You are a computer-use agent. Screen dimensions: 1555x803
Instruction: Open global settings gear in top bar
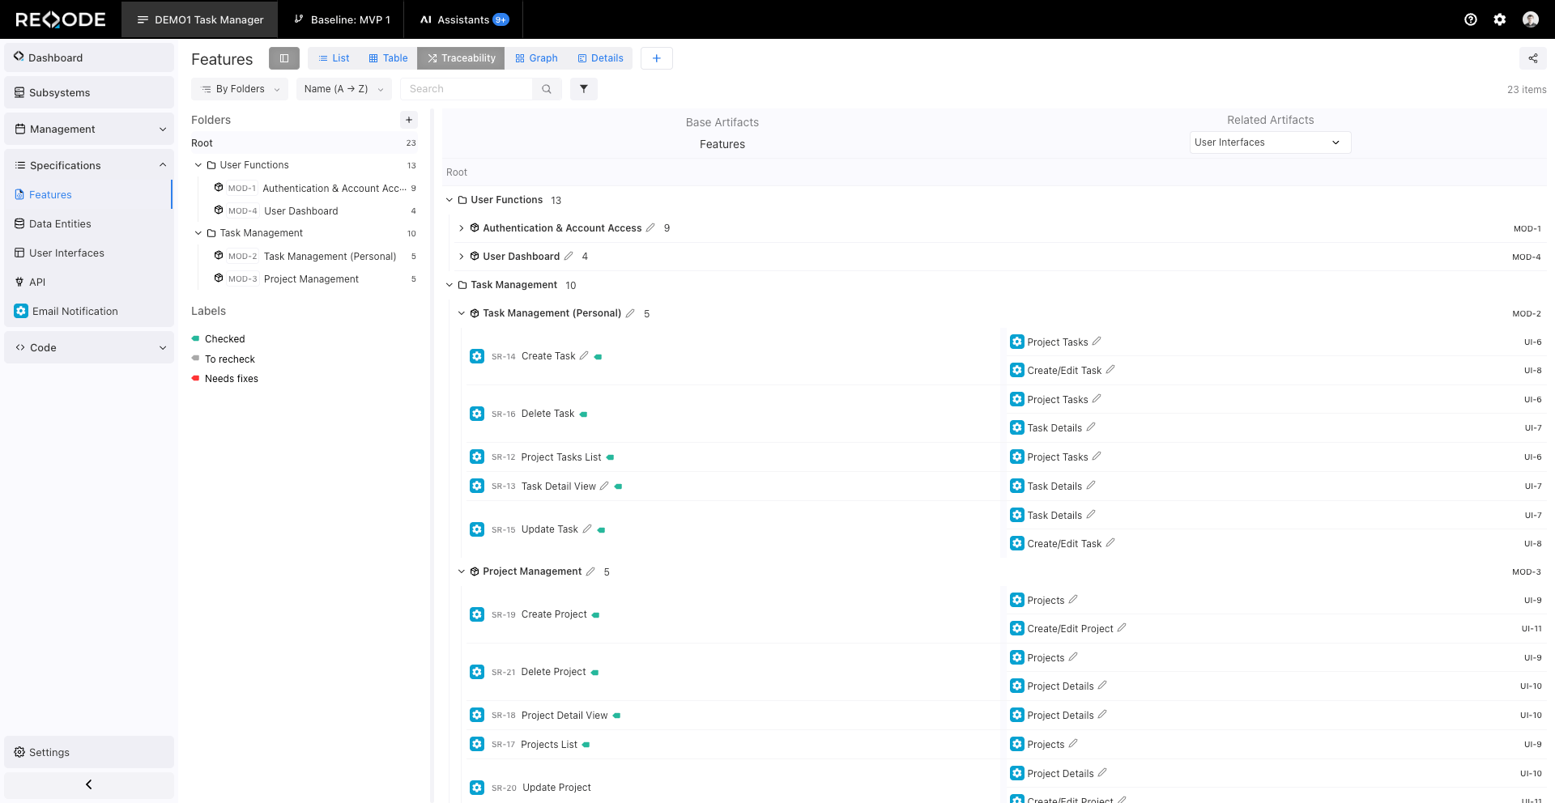(x=1500, y=19)
